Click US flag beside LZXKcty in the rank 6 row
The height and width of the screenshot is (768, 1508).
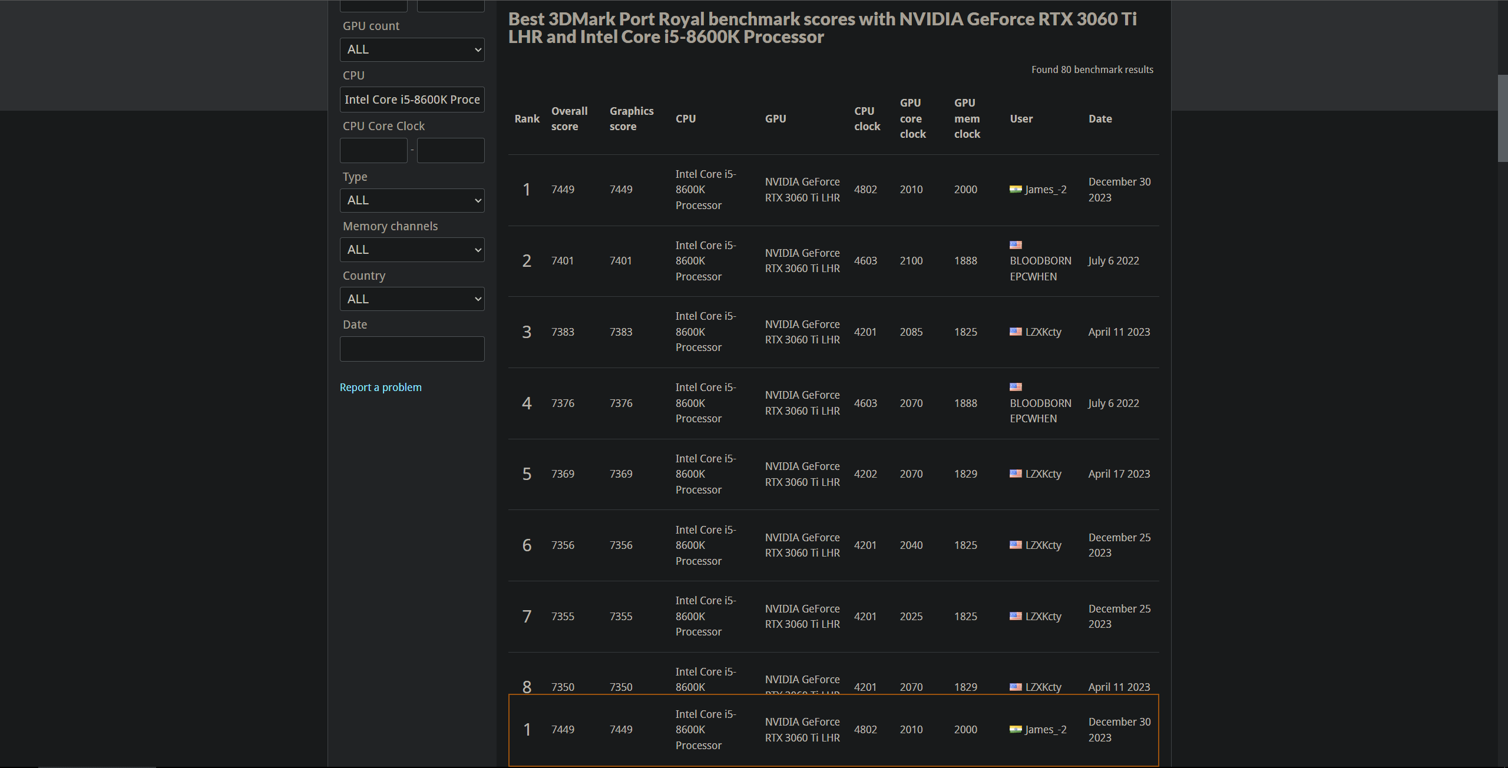(1016, 545)
